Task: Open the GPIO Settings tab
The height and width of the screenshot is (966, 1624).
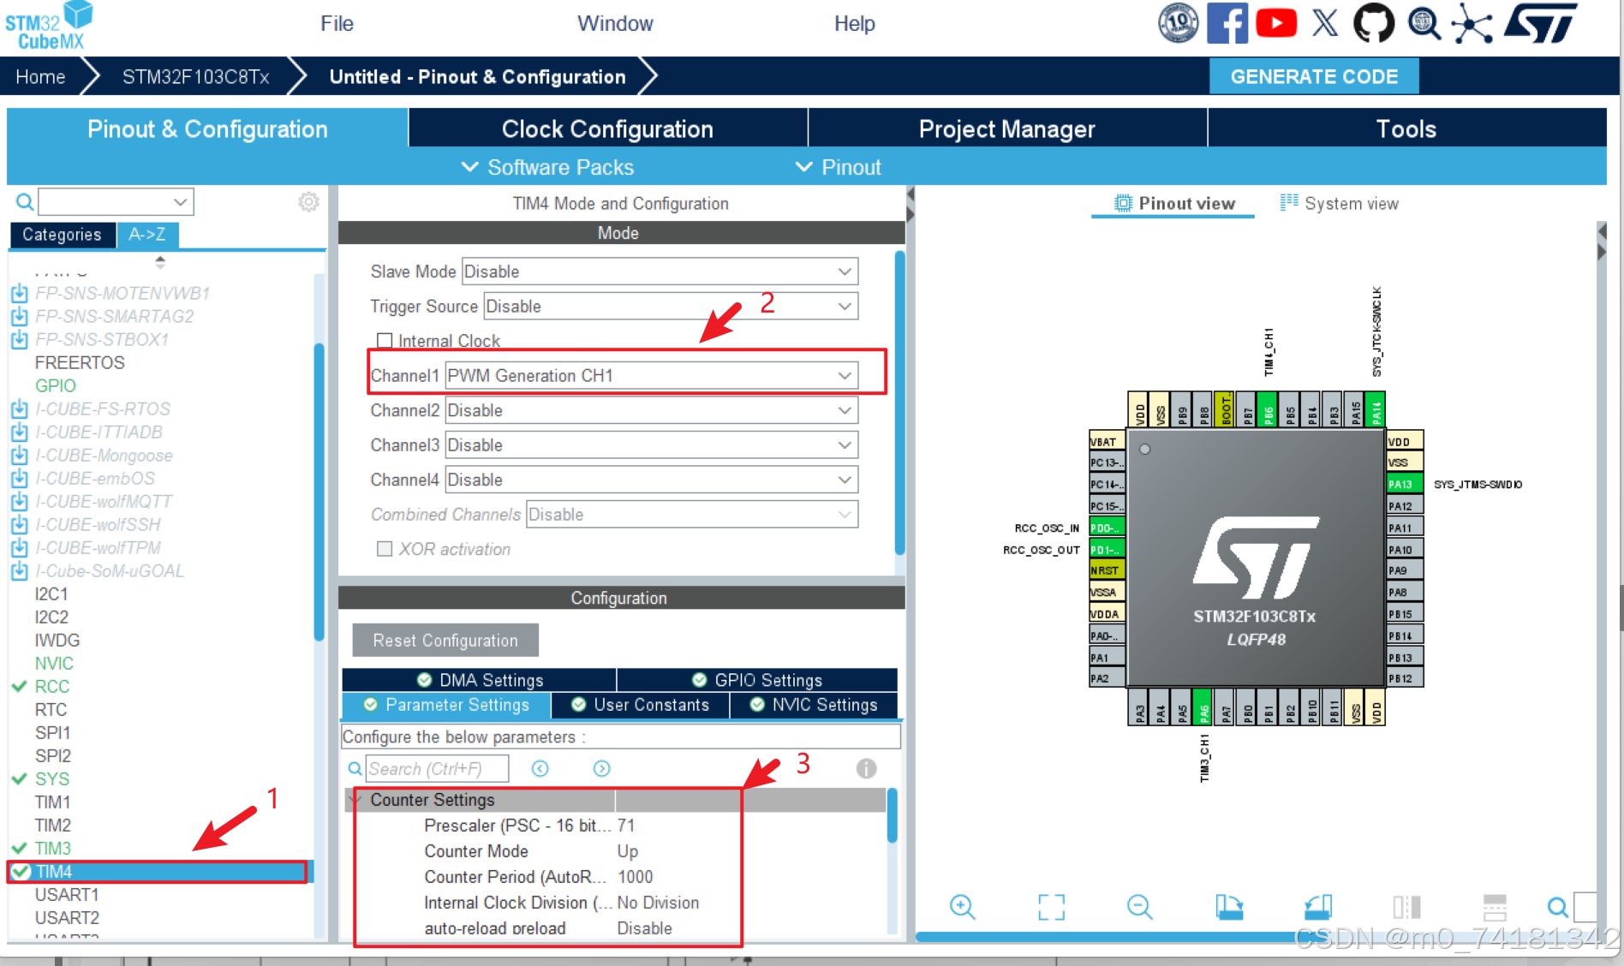Action: pyautogui.click(x=757, y=680)
